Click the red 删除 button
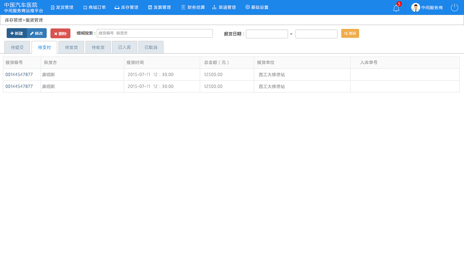This screenshot has height=261, width=464. click(x=61, y=33)
